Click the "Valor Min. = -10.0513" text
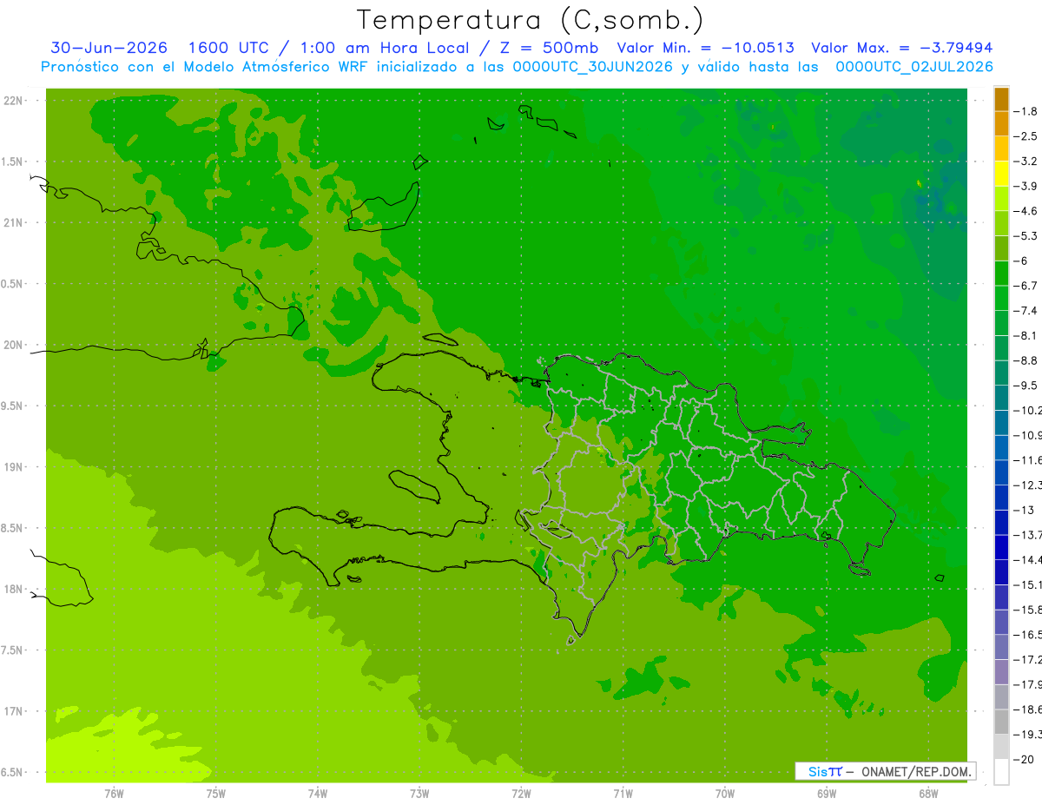The image size is (1042, 805). click(x=705, y=48)
